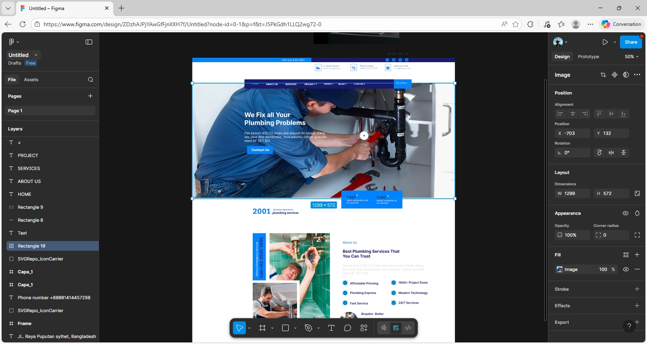
Task: Align selection to the bottom
Action: pyautogui.click(x=624, y=114)
